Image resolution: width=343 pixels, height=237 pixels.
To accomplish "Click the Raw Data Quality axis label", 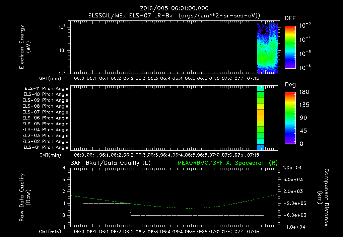I will click(25, 197).
